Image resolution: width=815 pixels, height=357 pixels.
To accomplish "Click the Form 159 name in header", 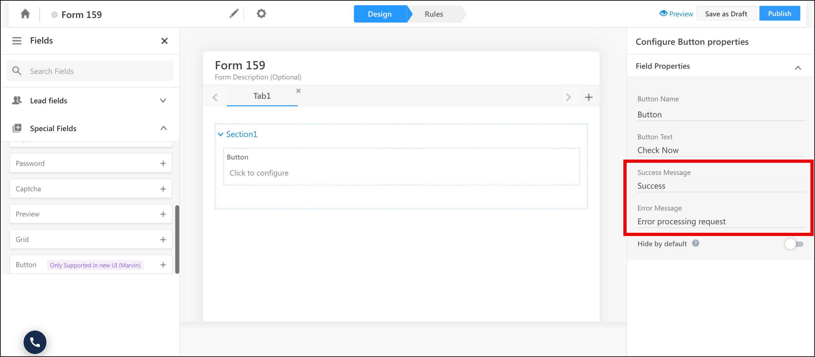I will (x=82, y=15).
